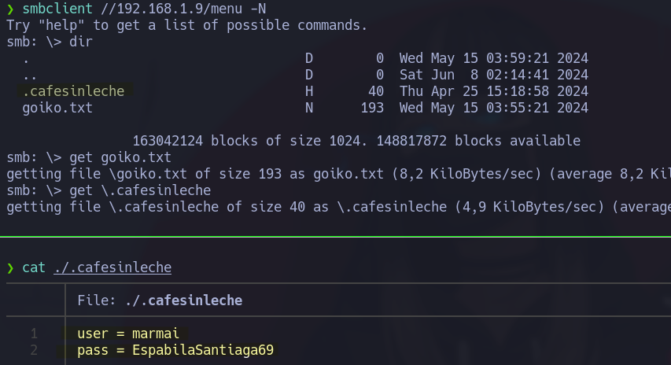Click the N attribute of goiko.txt

pyautogui.click(x=309, y=108)
